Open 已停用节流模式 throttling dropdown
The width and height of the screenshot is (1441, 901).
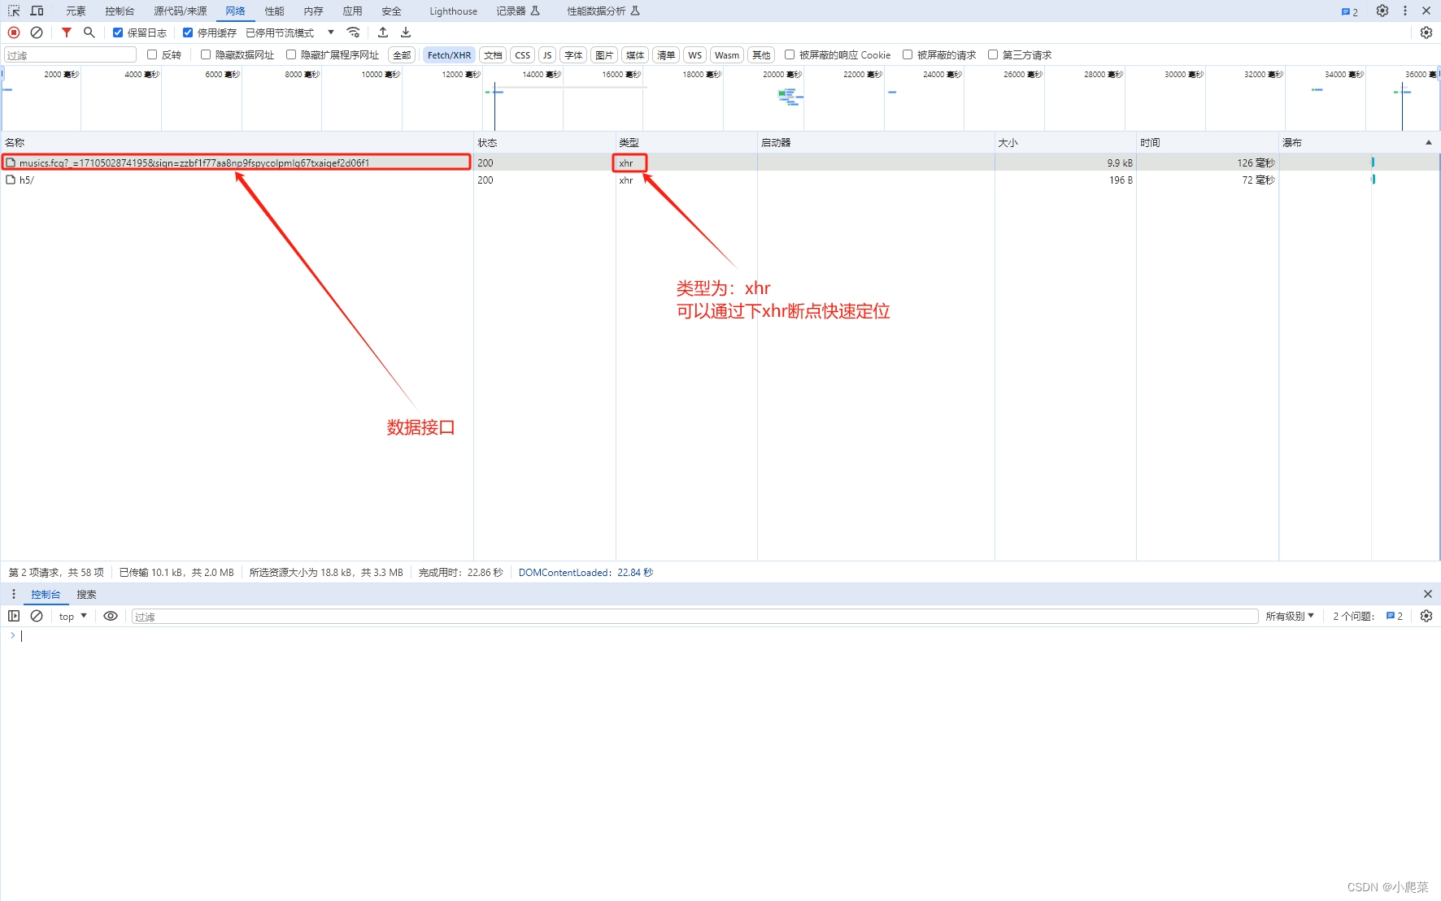tap(290, 32)
